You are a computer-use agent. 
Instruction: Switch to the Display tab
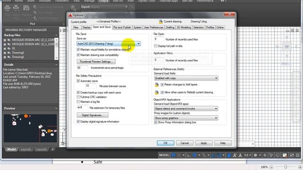coord(86,27)
